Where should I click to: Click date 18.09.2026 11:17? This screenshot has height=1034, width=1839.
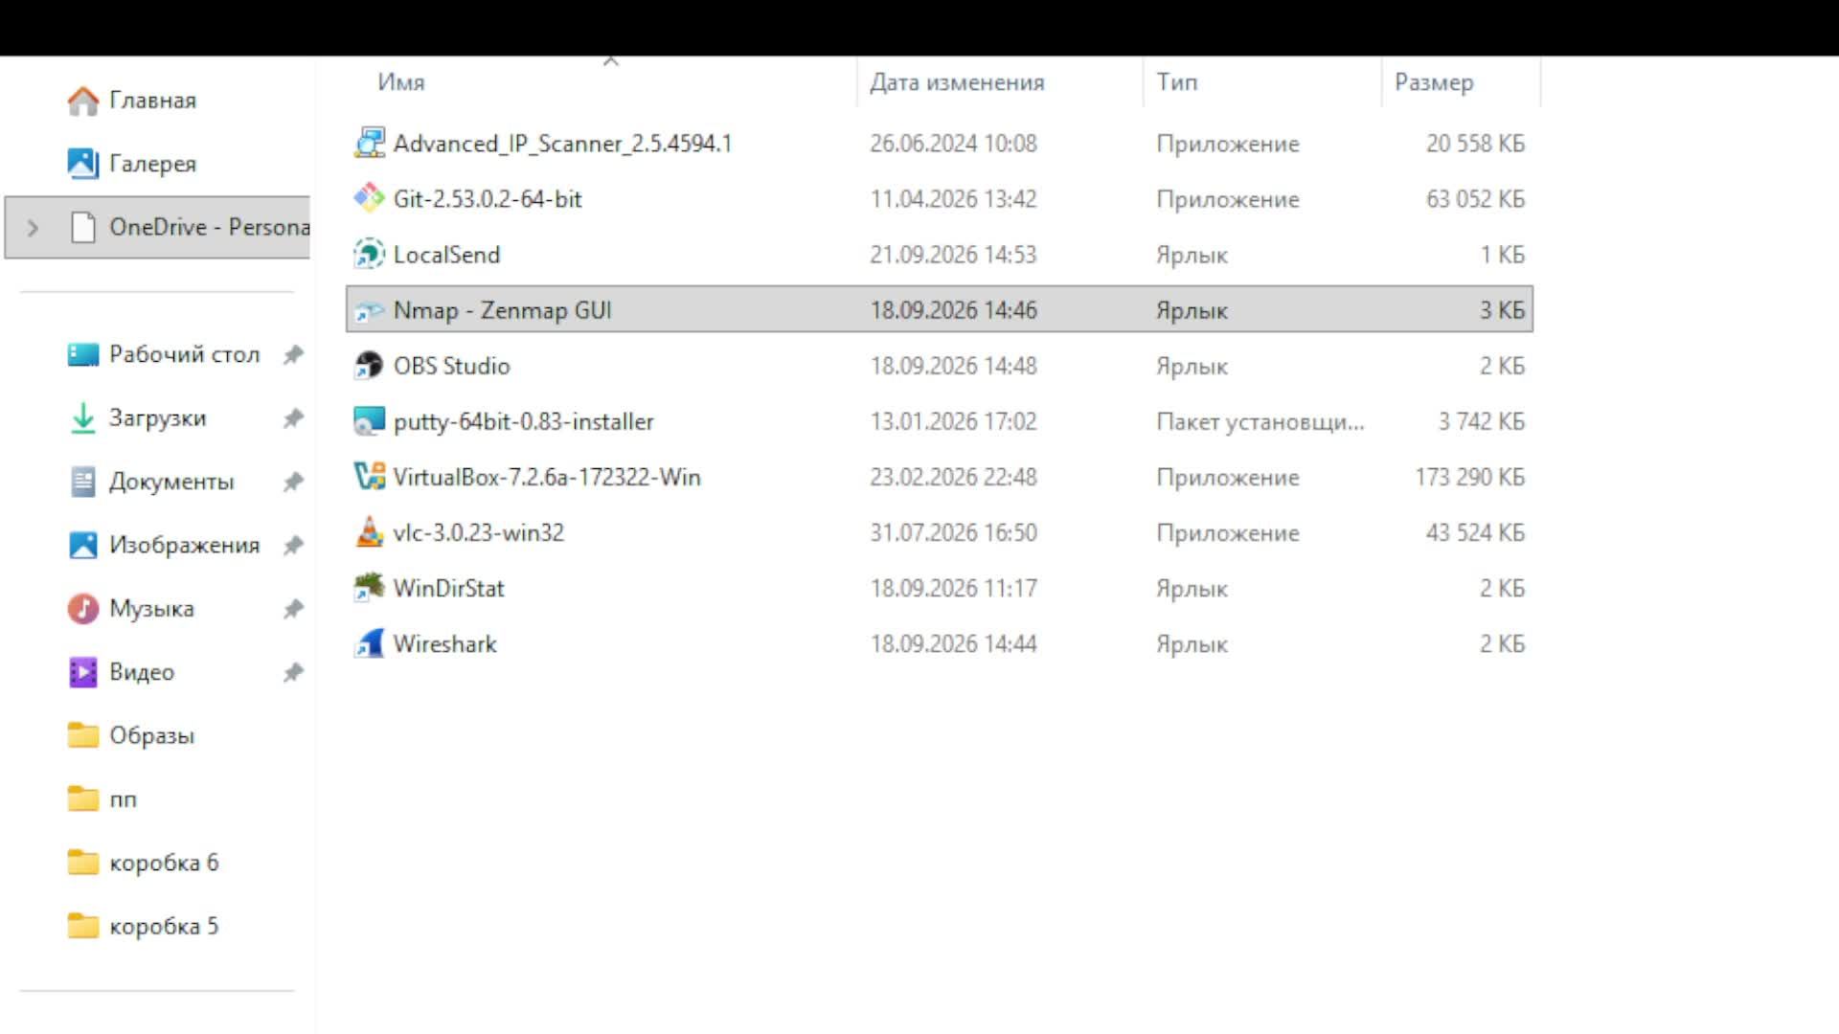coord(953,588)
